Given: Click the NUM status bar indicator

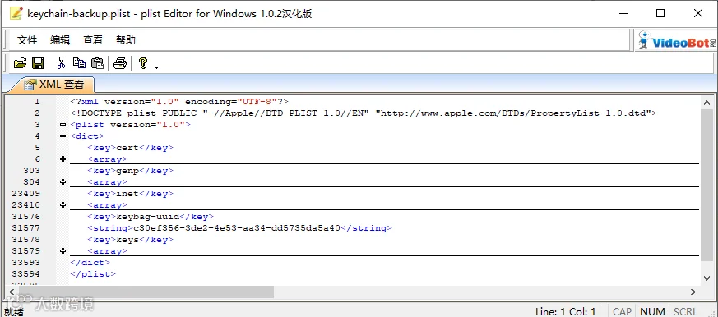Looking at the screenshot, I should pyautogui.click(x=652, y=311).
